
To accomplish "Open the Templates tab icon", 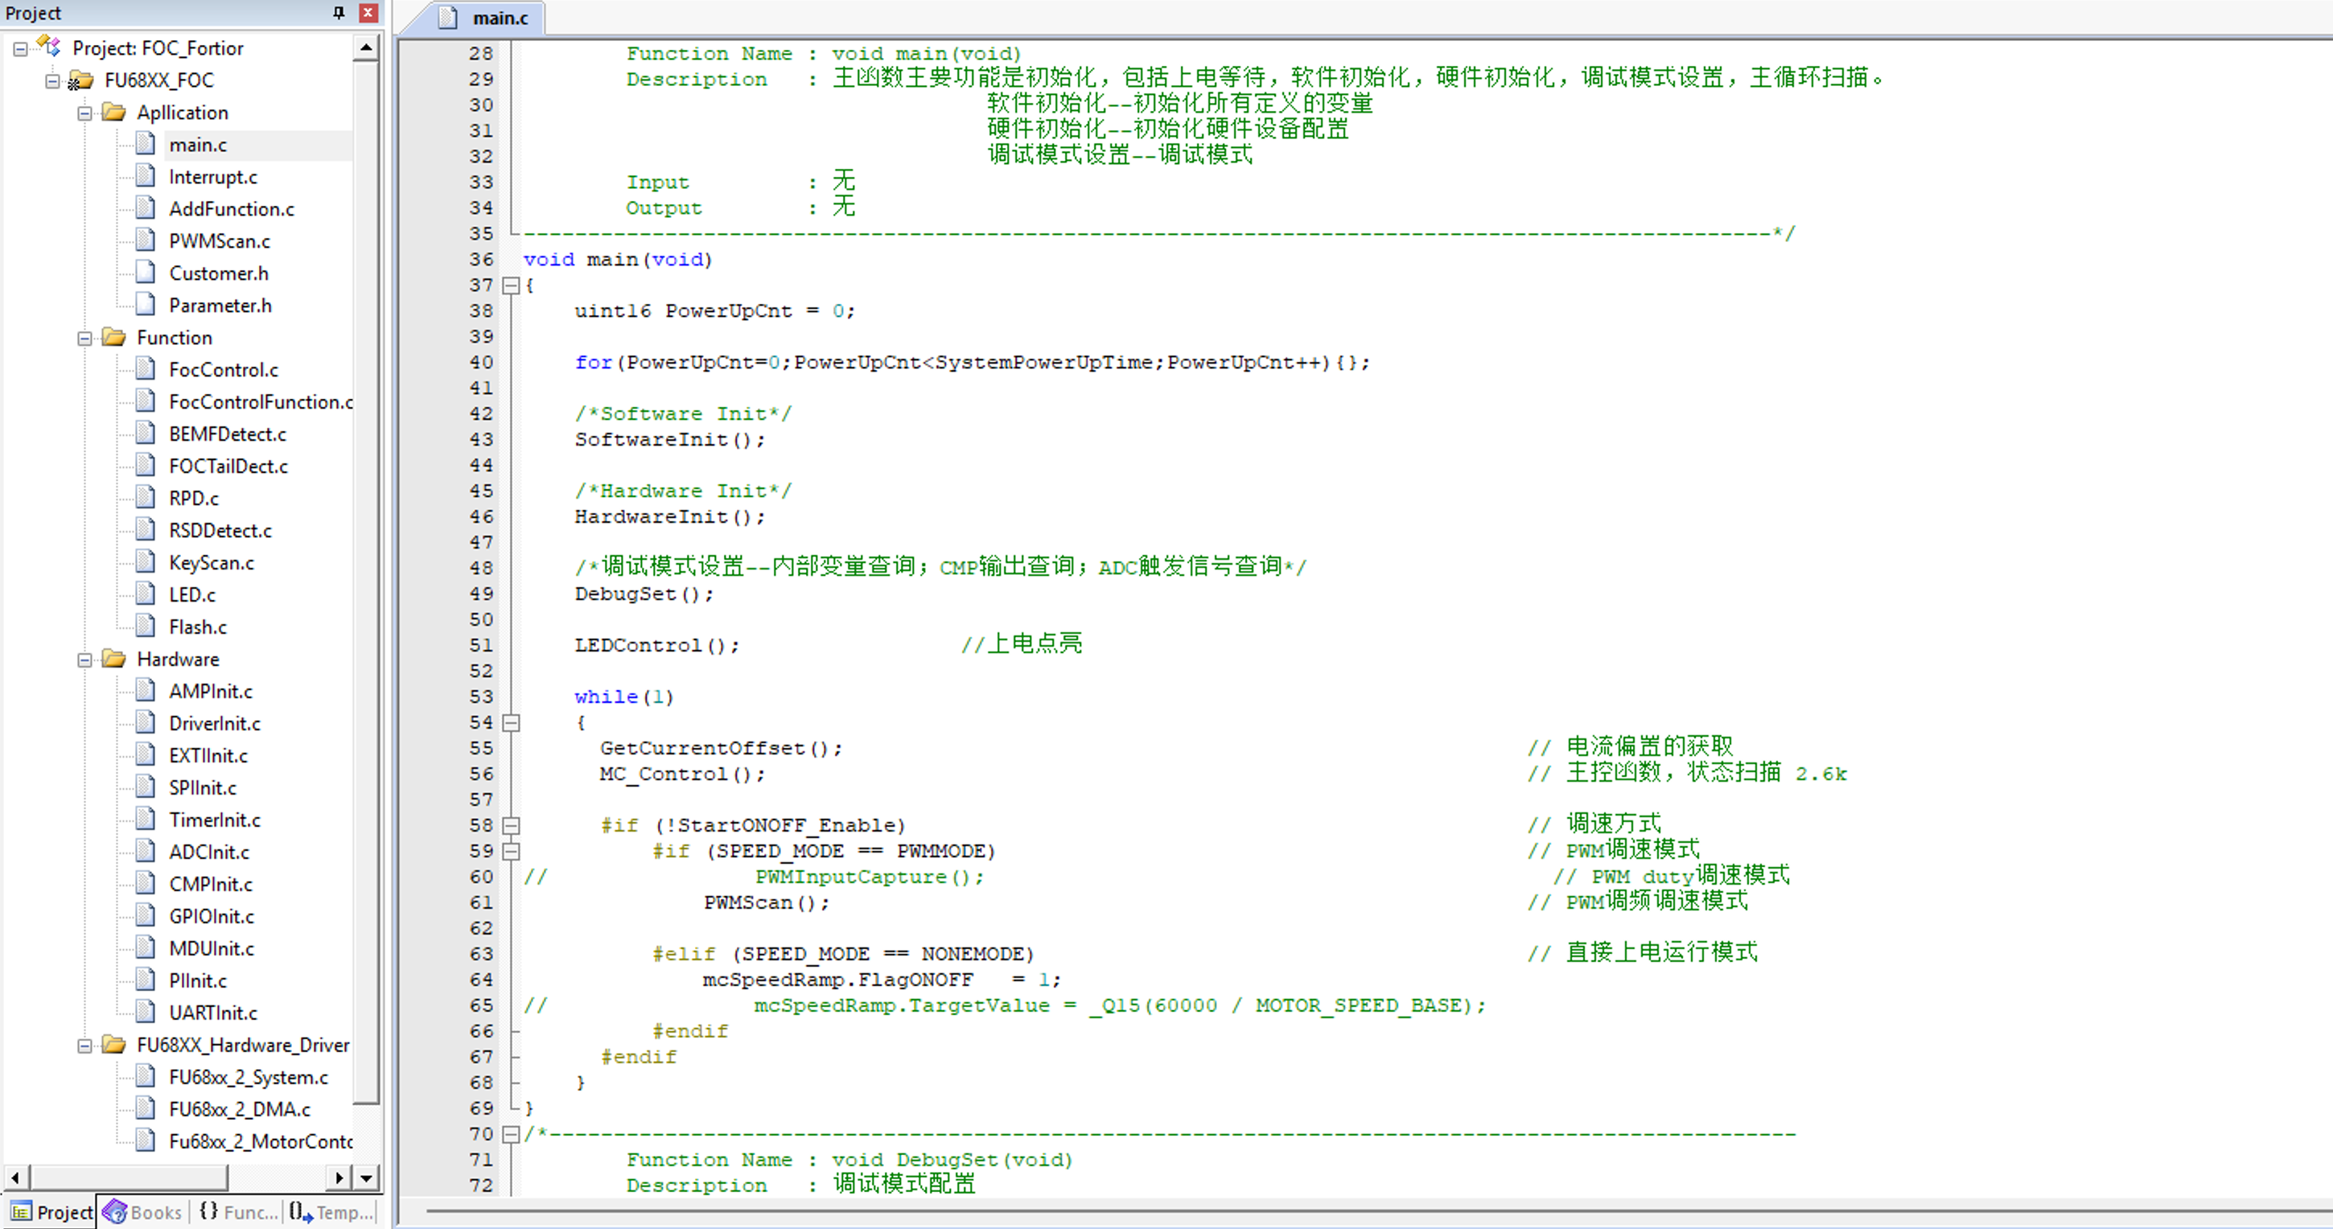I will pyautogui.click(x=301, y=1212).
